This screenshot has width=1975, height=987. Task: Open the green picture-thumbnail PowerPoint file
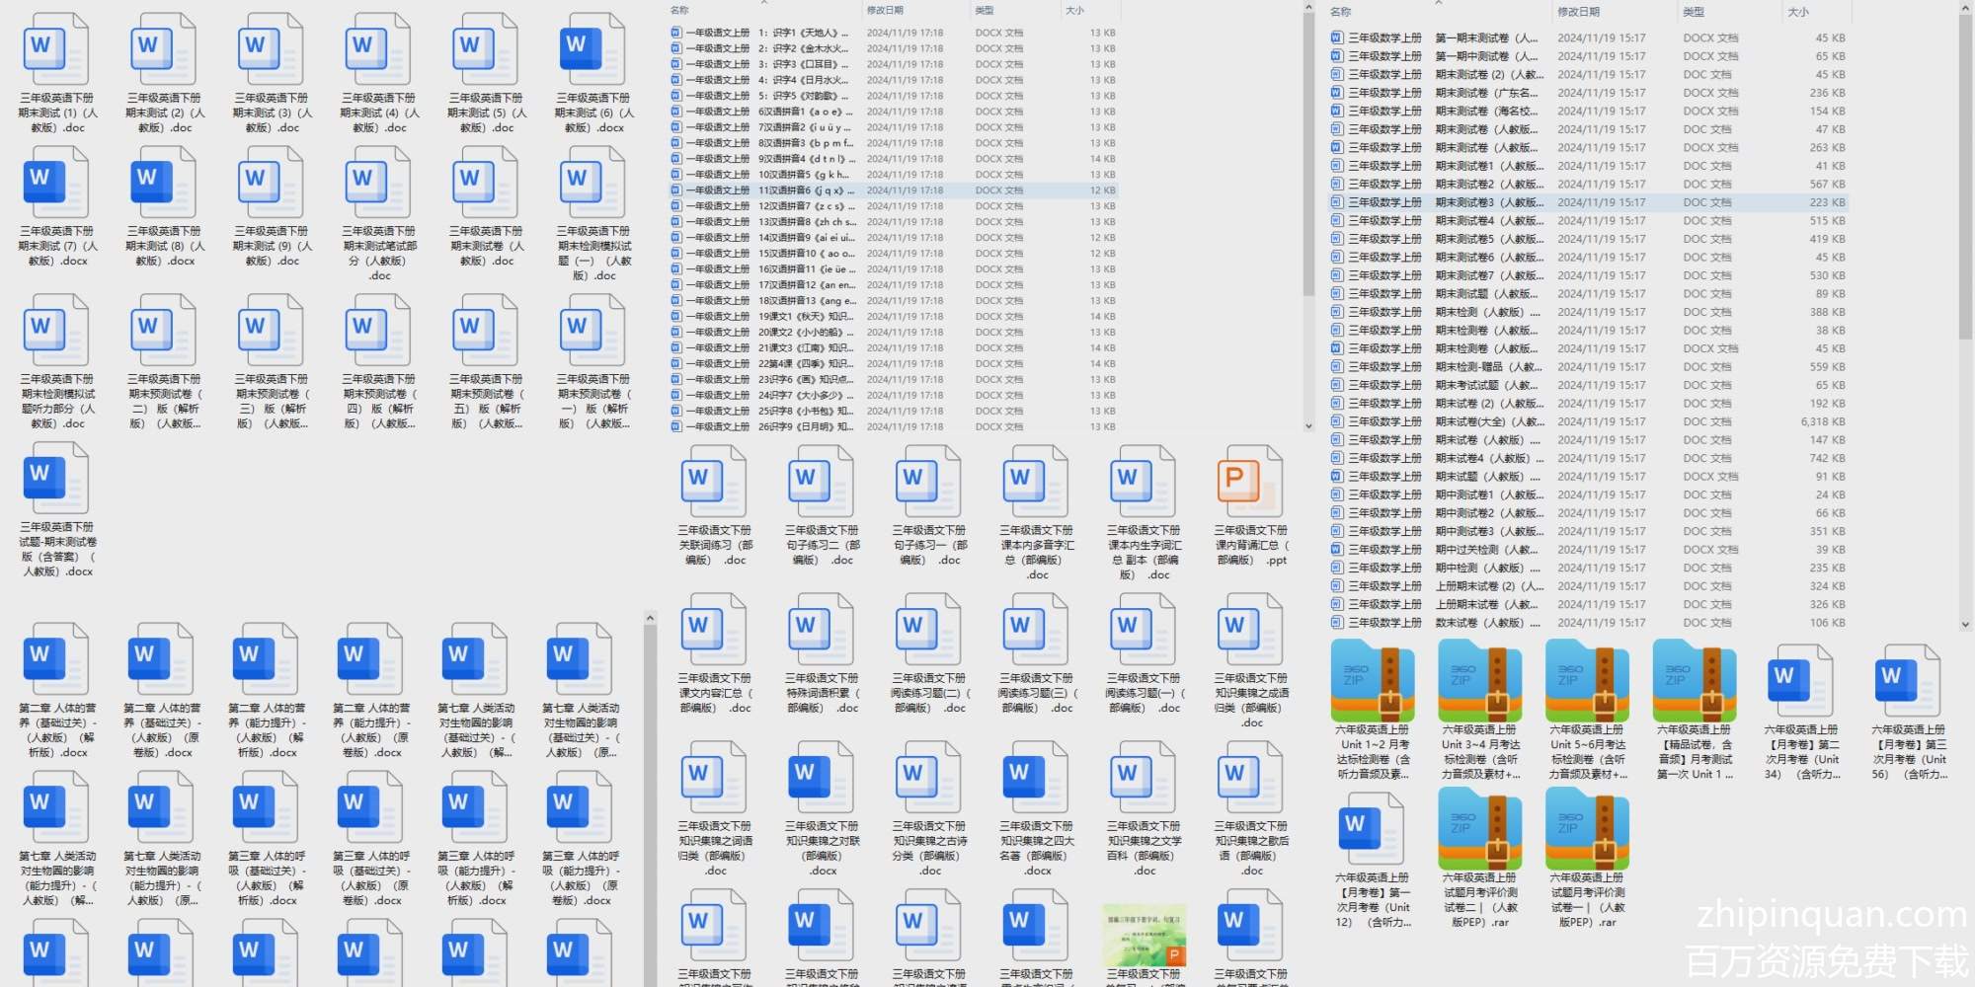point(1144,936)
